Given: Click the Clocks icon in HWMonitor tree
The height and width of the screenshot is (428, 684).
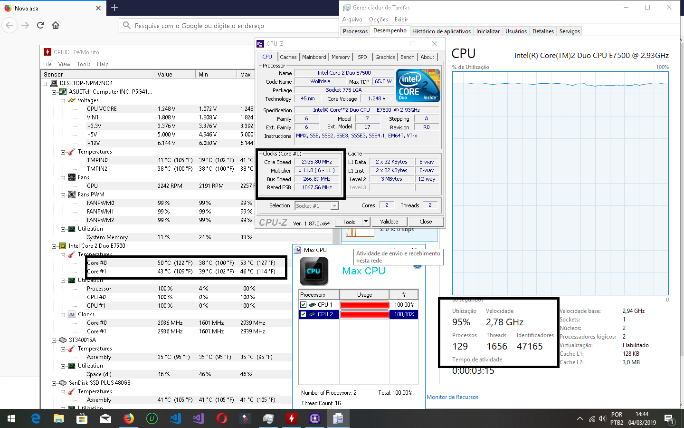Looking at the screenshot, I should pyautogui.click(x=72, y=314).
